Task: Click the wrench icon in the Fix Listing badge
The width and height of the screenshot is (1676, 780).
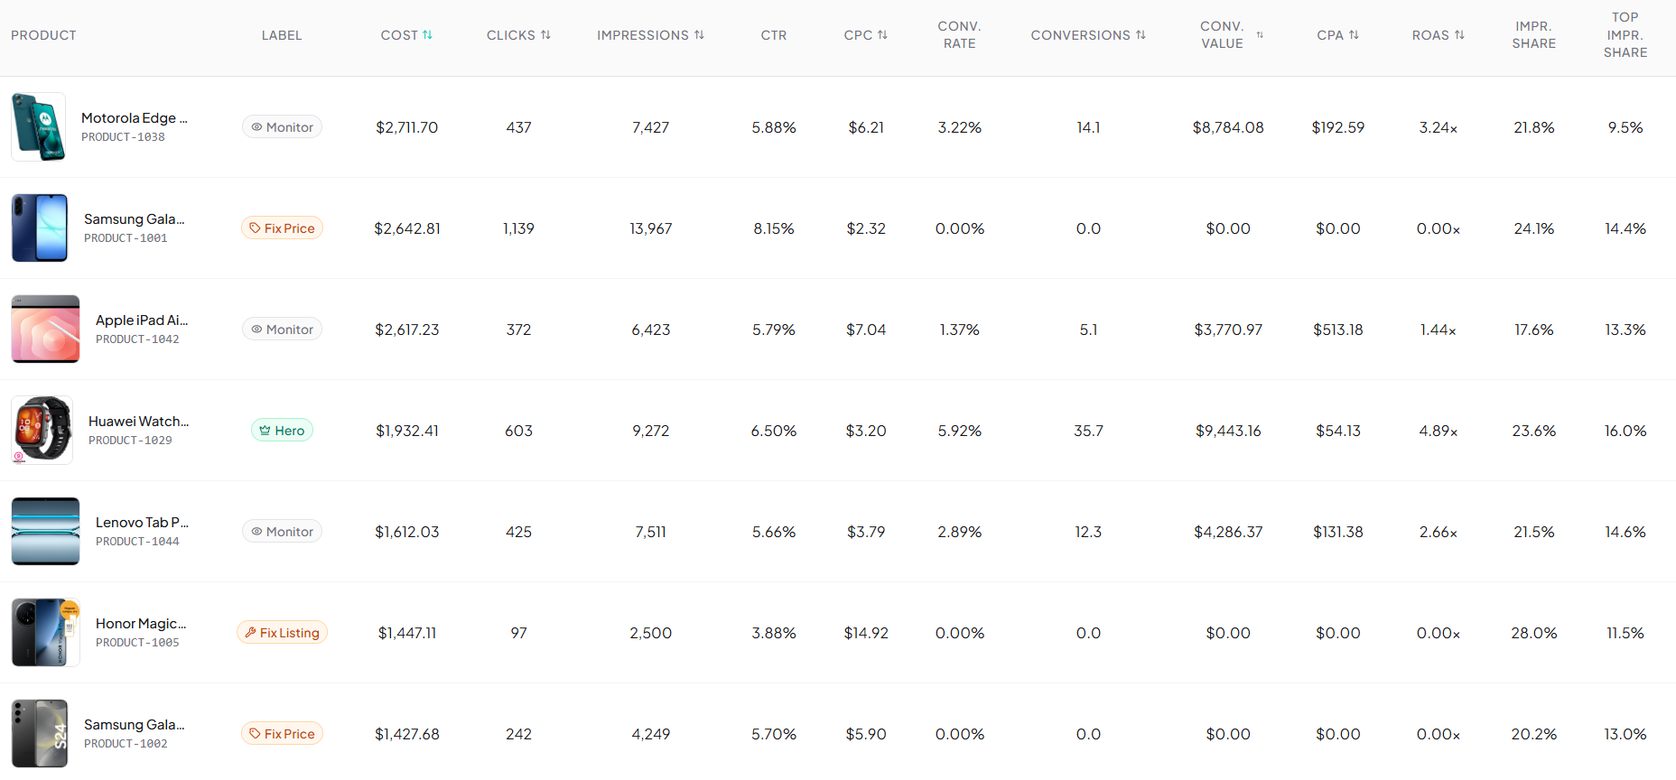Action: (249, 632)
